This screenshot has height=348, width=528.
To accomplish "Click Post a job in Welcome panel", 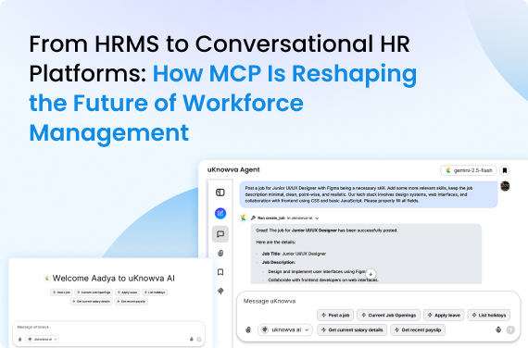I will click(x=62, y=292).
